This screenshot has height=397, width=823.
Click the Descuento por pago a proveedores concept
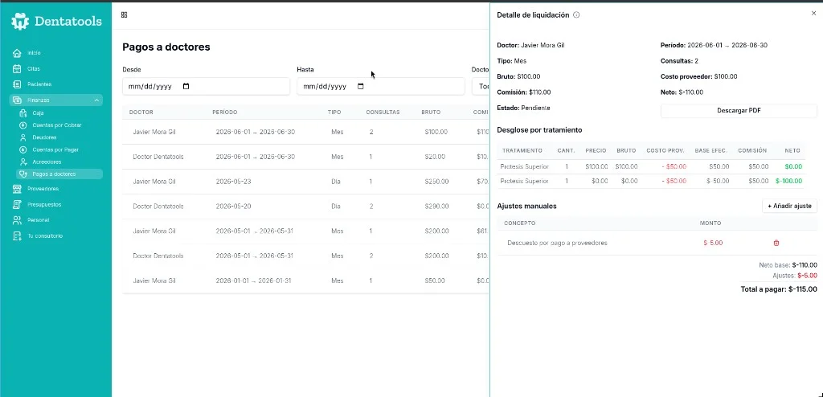[x=558, y=244]
